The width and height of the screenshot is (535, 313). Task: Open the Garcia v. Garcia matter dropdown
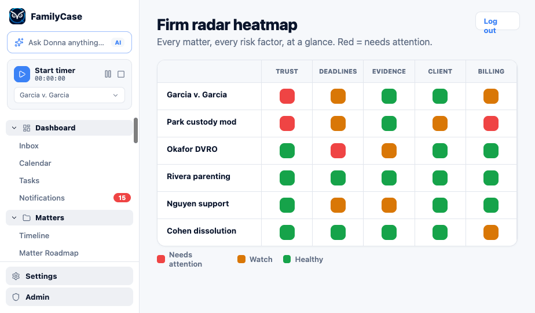[x=69, y=95]
